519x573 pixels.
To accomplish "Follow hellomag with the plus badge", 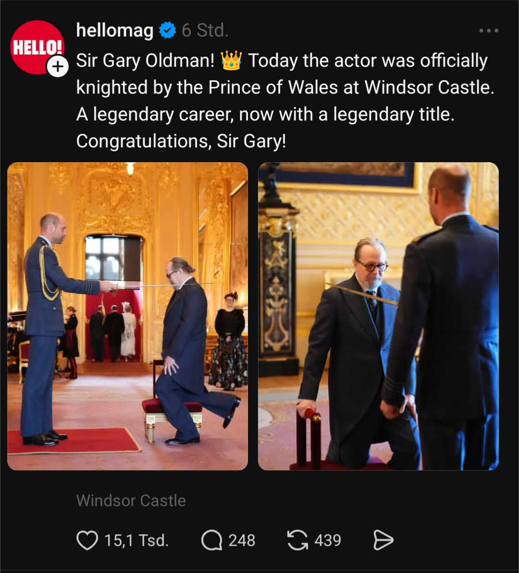I will [x=58, y=67].
